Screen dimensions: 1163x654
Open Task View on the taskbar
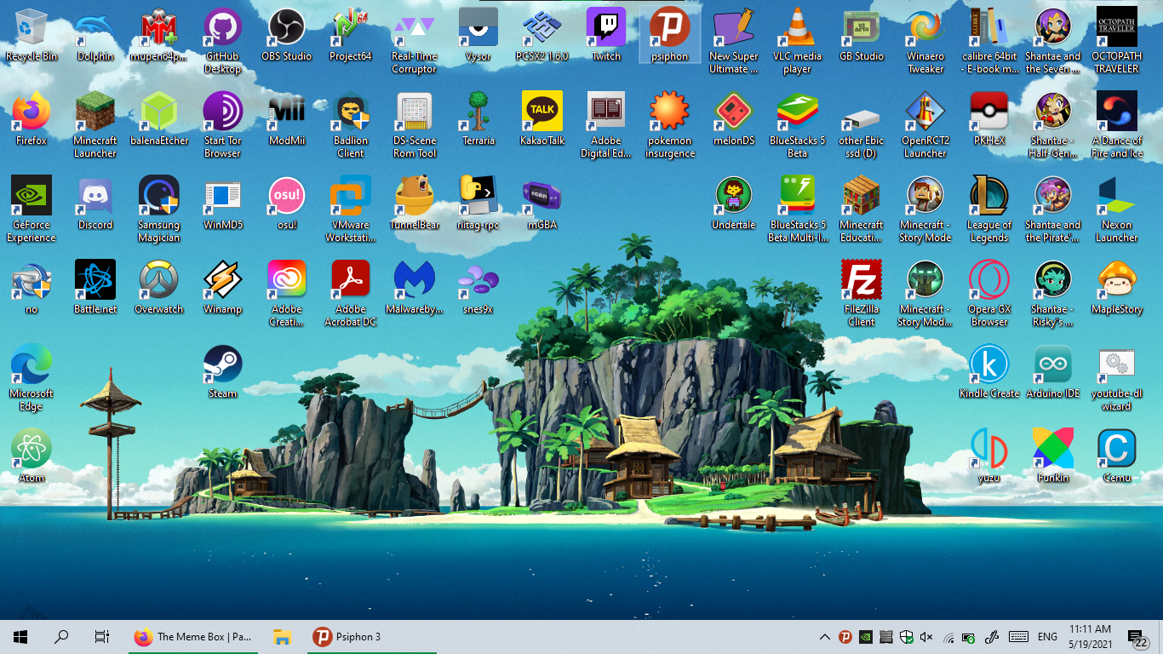pyautogui.click(x=102, y=637)
